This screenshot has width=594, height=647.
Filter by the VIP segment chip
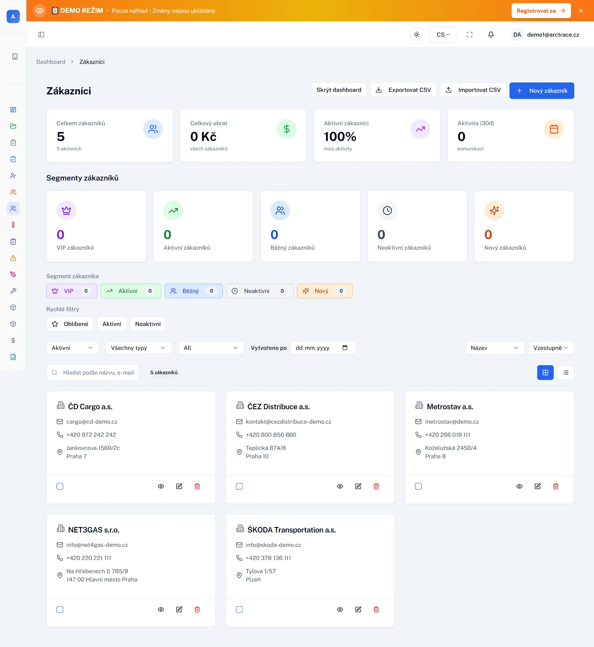pos(72,291)
